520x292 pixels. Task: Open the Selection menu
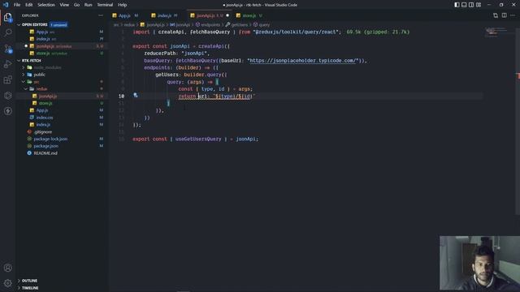click(x=46, y=5)
